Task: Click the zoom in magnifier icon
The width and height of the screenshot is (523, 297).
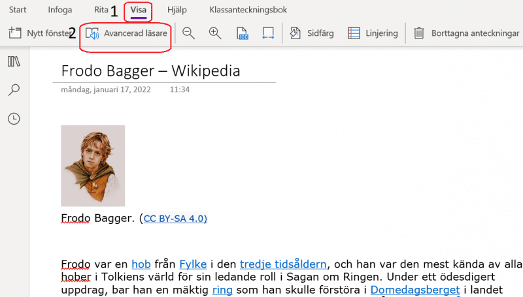Action: (215, 33)
